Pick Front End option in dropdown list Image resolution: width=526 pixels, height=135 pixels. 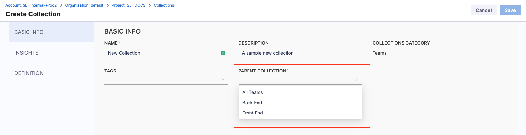[253, 113]
